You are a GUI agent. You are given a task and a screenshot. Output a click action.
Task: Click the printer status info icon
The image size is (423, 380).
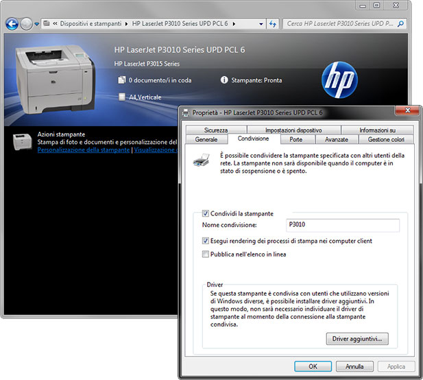(x=224, y=80)
